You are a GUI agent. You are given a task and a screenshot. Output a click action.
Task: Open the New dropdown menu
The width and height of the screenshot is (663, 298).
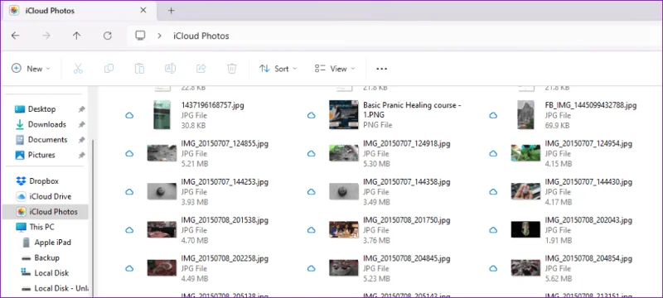(x=31, y=69)
